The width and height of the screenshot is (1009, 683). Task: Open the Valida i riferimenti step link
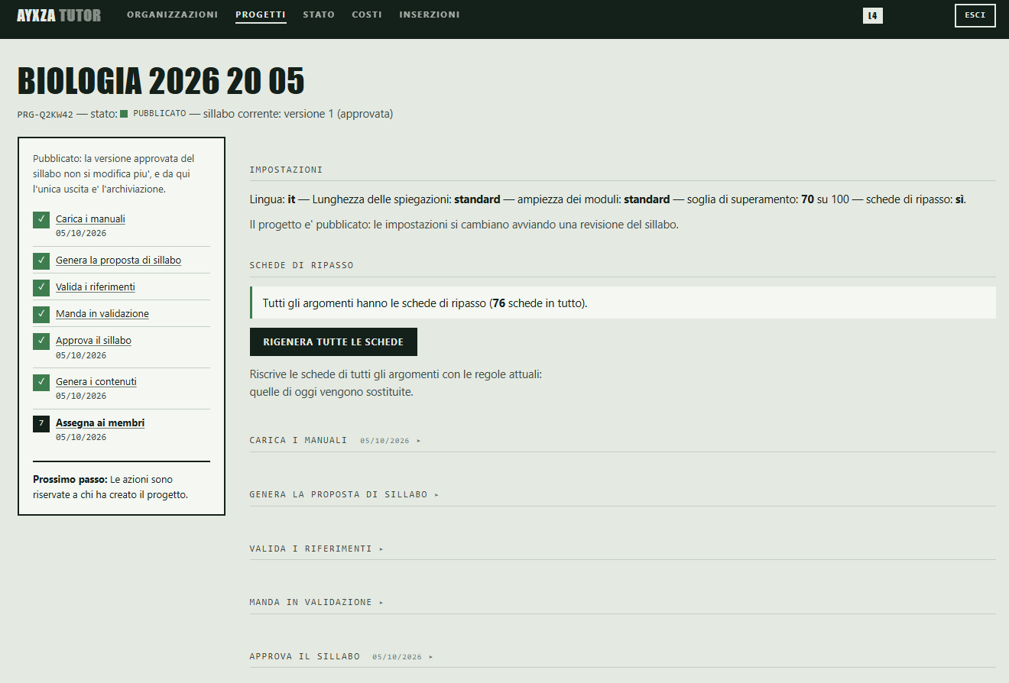[x=96, y=287]
